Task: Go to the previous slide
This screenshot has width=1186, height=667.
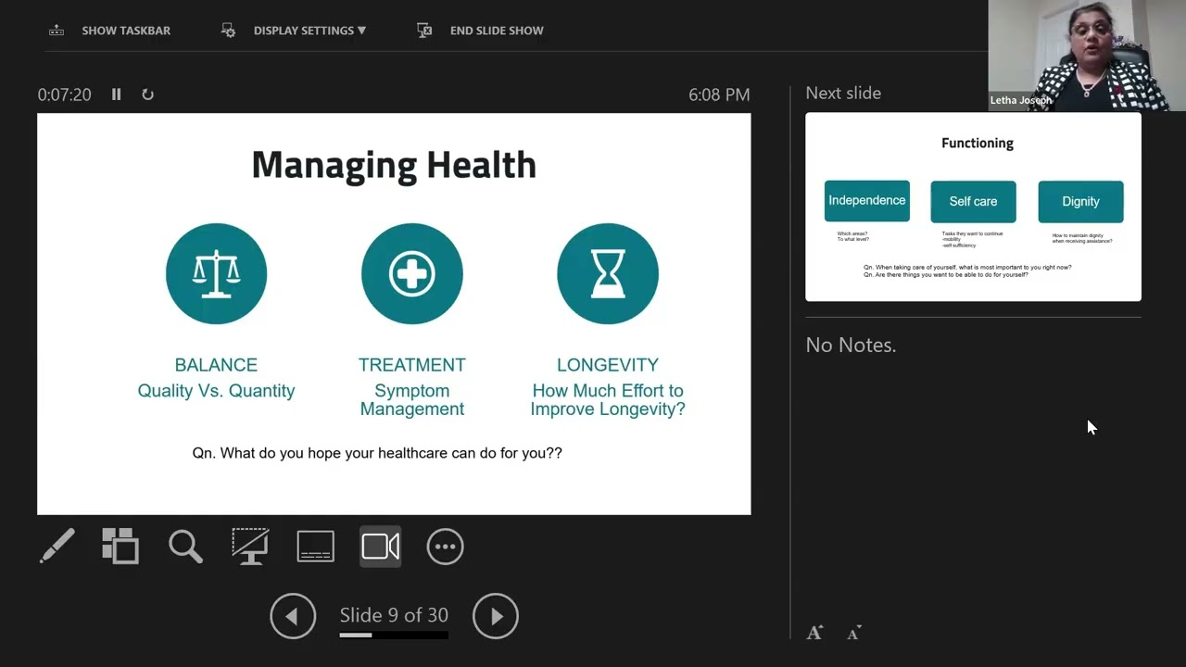Action: (293, 616)
